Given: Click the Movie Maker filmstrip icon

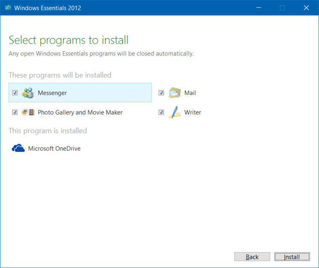Looking at the screenshot, I should (31, 112).
